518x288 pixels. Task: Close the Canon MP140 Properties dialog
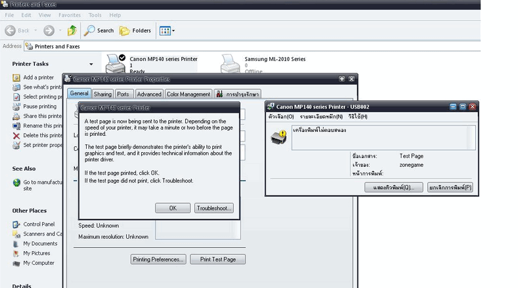pos(352,79)
